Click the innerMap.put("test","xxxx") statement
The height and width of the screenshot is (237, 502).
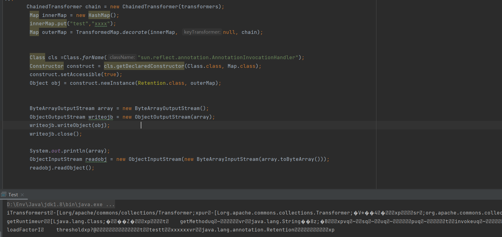[x=73, y=24]
